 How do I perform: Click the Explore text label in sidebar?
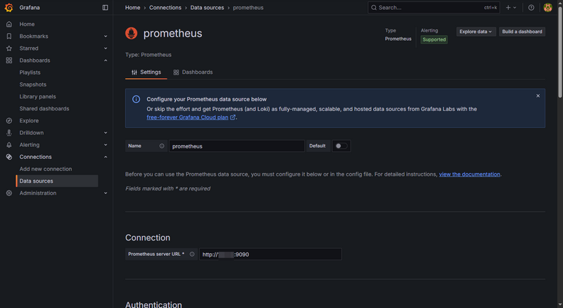point(29,121)
